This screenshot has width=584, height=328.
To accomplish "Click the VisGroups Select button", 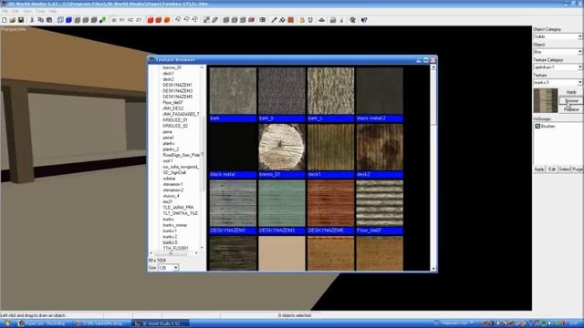I will click(x=564, y=169).
